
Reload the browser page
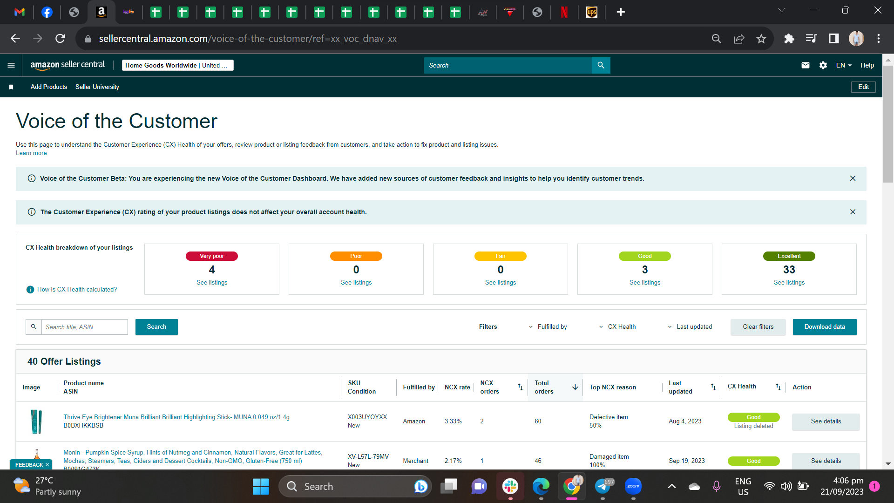pos(60,39)
